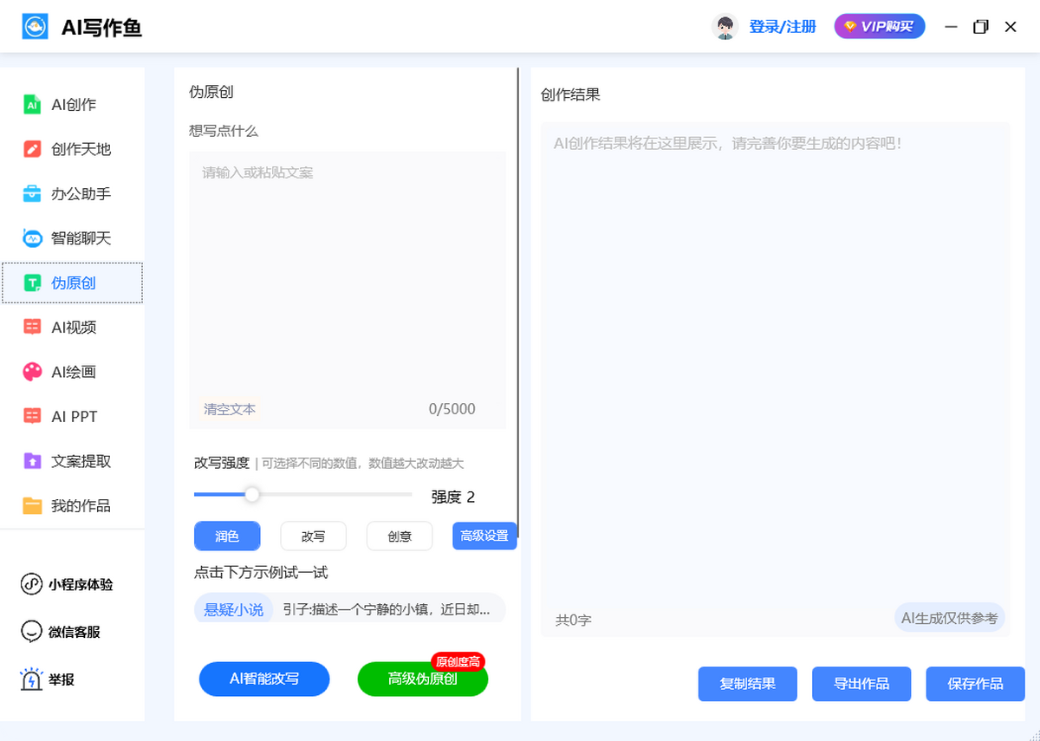Select 伪原创 in the sidebar
Viewport: 1040px width, 741px height.
pyautogui.click(x=73, y=283)
